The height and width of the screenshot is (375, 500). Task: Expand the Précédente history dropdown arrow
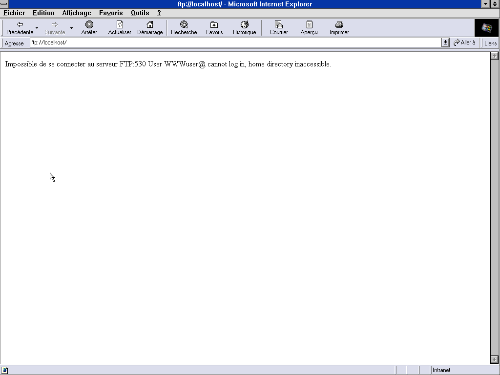(x=37, y=28)
